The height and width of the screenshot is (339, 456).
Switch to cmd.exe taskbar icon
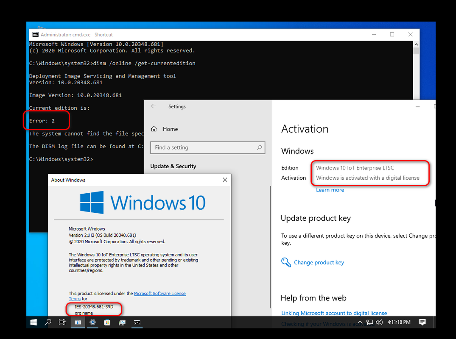pyautogui.click(x=137, y=322)
